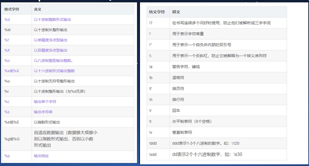Click the %c format specifier link

[x=7, y=102]
